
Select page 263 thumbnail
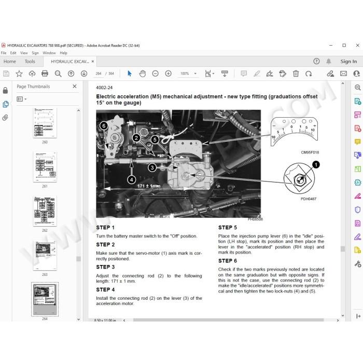coord(45,255)
